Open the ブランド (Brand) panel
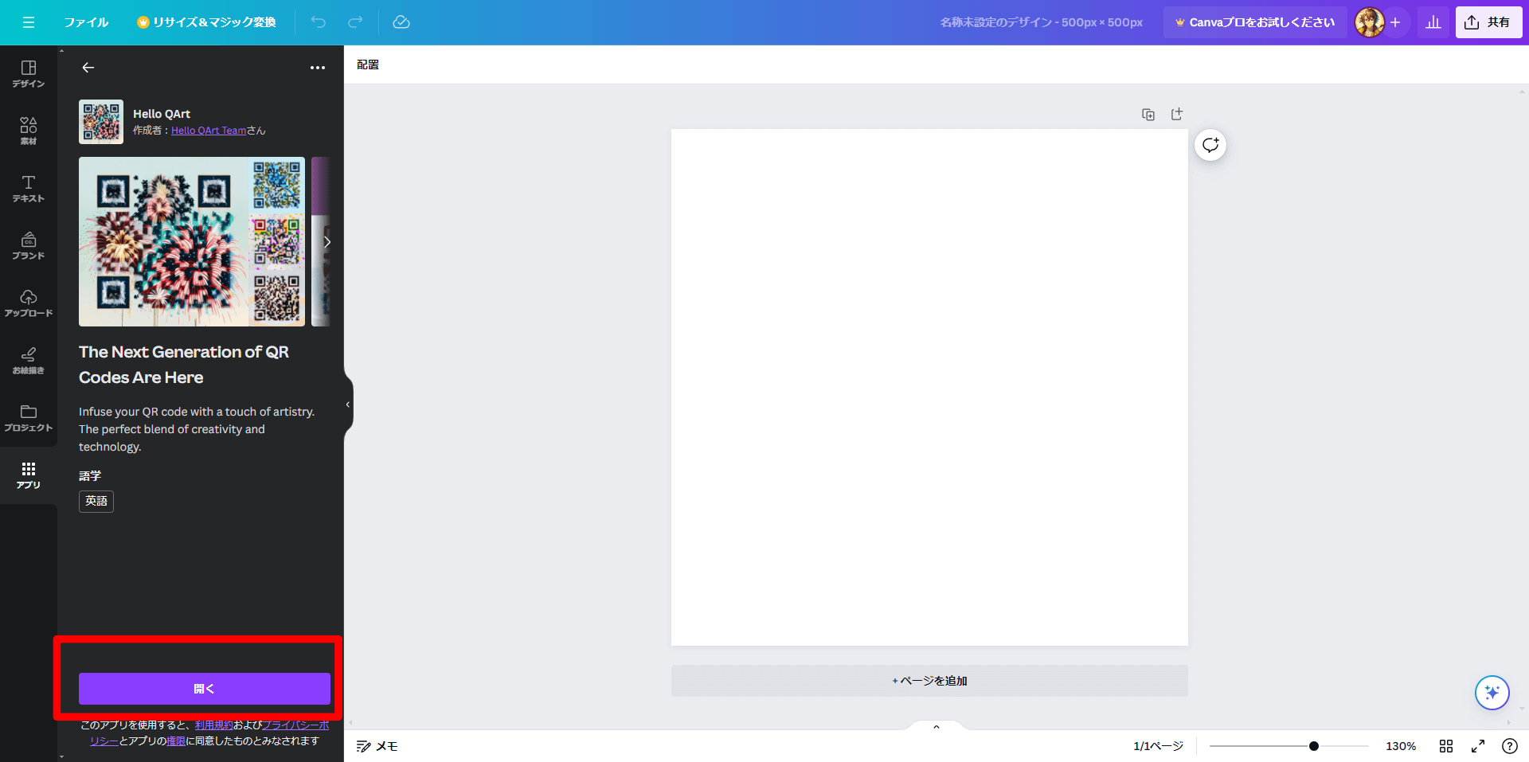Image resolution: width=1529 pixels, height=762 pixels. click(x=28, y=245)
